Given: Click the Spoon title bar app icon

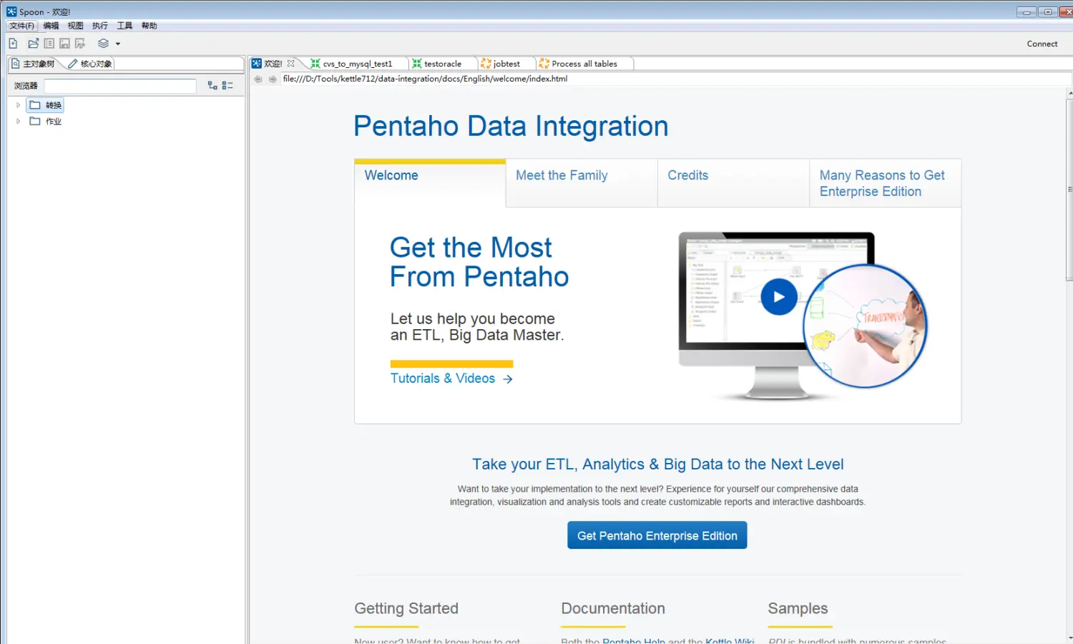Looking at the screenshot, I should click(x=11, y=11).
